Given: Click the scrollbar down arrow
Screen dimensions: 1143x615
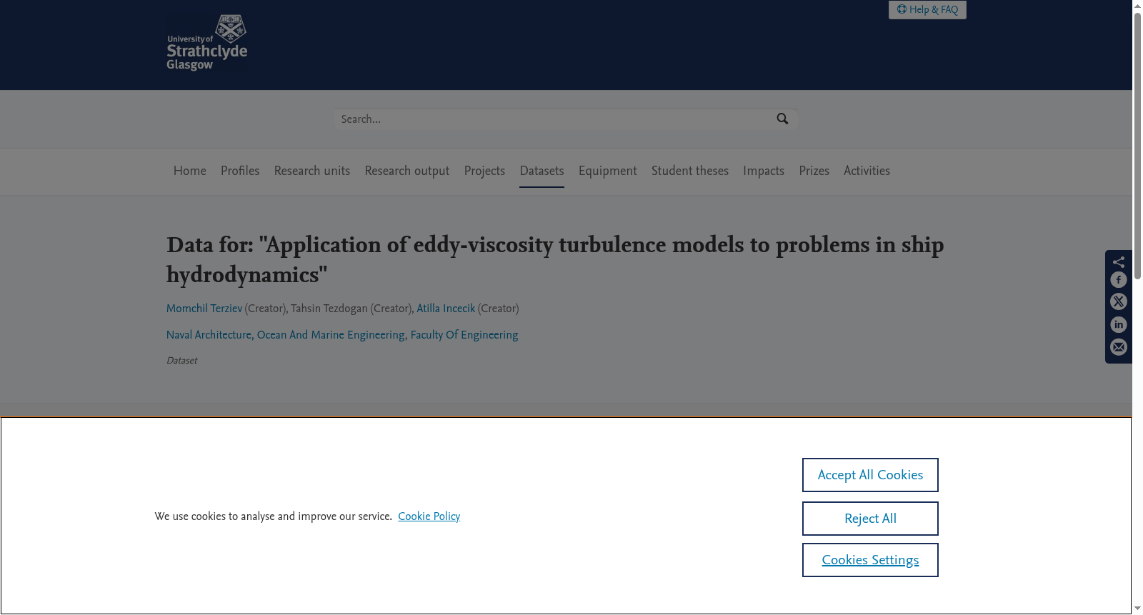Looking at the screenshot, I should (x=1137, y=609).
